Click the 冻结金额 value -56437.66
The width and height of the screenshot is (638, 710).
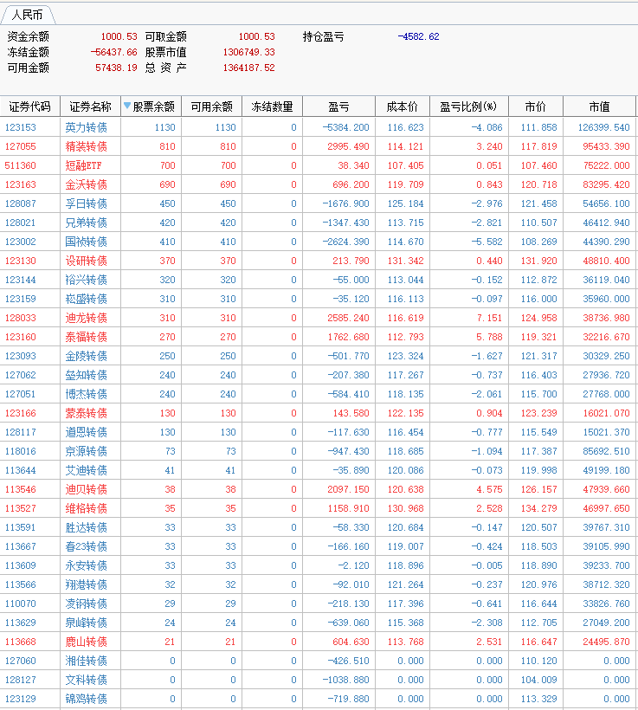(x=113, y=52)
